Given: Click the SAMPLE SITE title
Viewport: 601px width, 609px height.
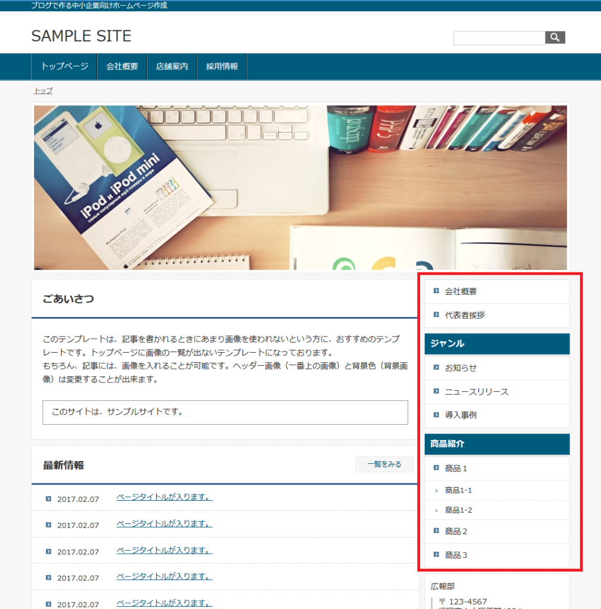Looking at the screenshot, I should [81, 36].
